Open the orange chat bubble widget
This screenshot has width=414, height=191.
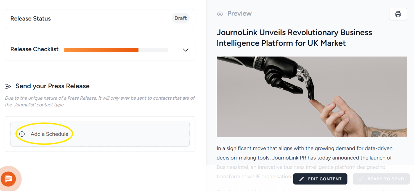coord(8,179)
